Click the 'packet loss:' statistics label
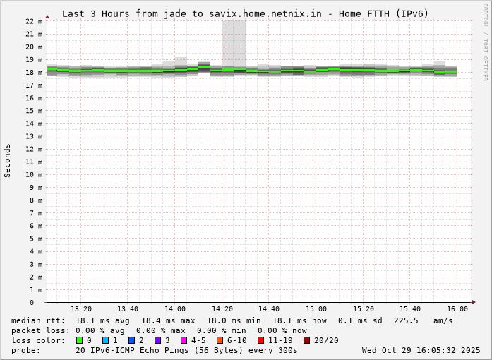The height and width of the screenshot is (360, 492). [x=41, y=330]
